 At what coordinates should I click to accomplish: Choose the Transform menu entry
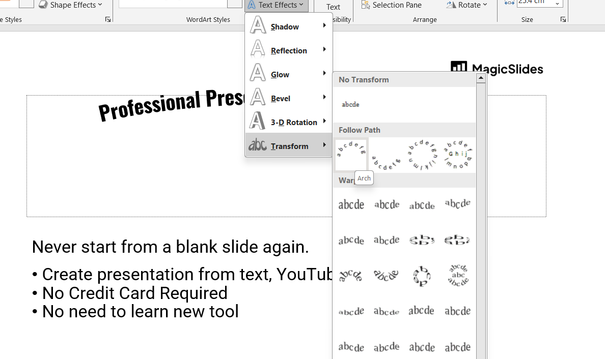(289, 145)
